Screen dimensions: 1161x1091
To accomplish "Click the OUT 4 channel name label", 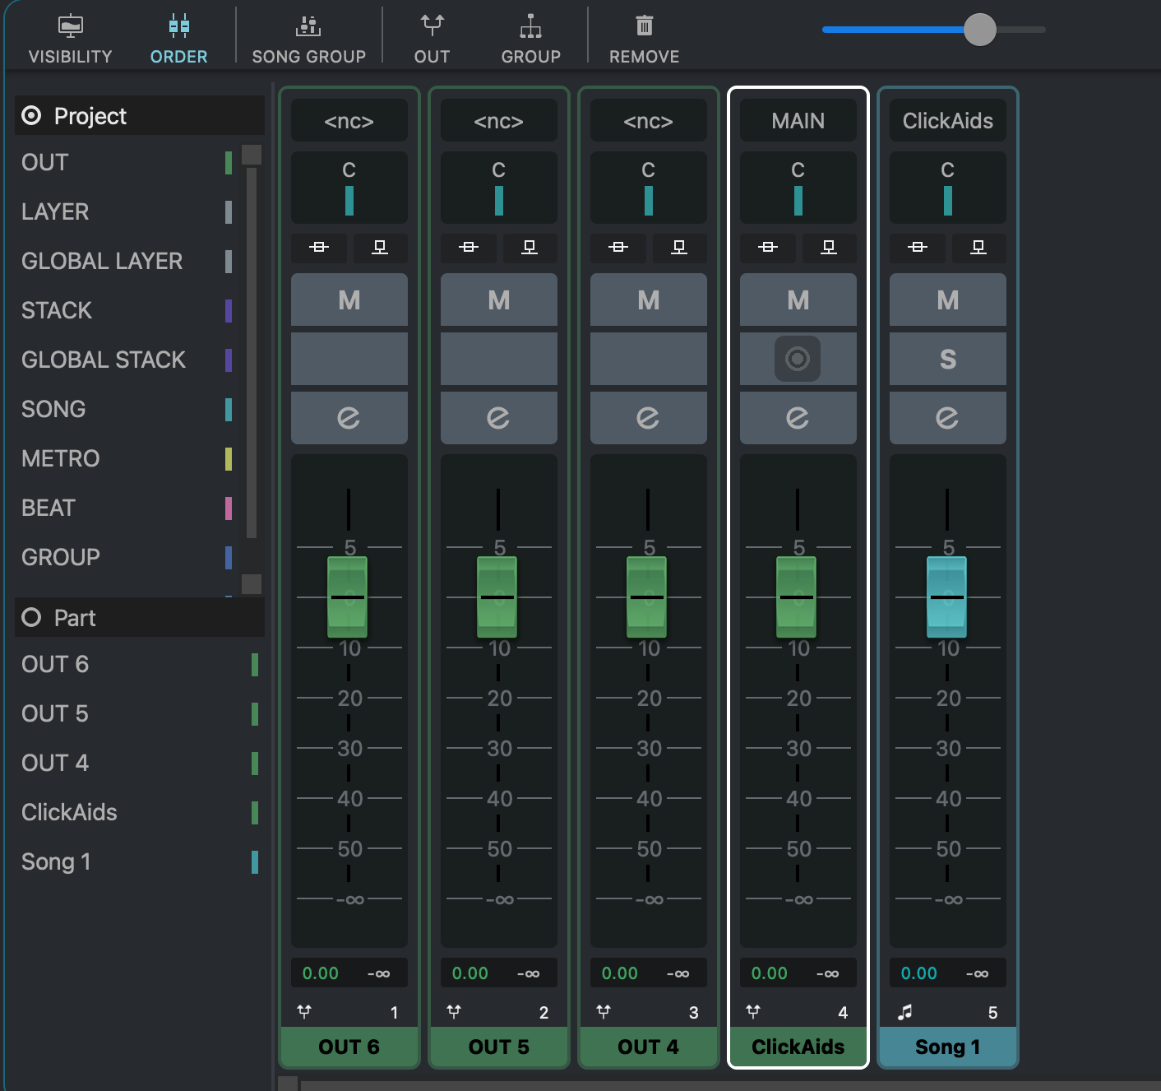I will (648, 1047).
